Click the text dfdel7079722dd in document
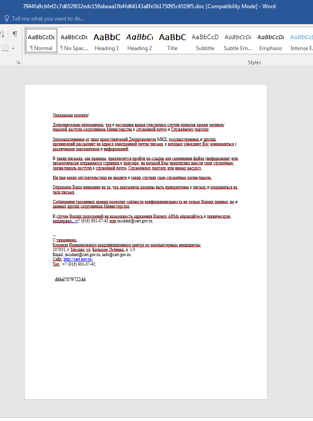 [x=70, y=279]
